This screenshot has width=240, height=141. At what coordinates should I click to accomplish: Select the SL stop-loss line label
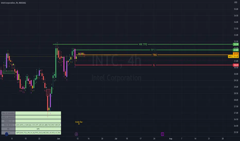154,65
